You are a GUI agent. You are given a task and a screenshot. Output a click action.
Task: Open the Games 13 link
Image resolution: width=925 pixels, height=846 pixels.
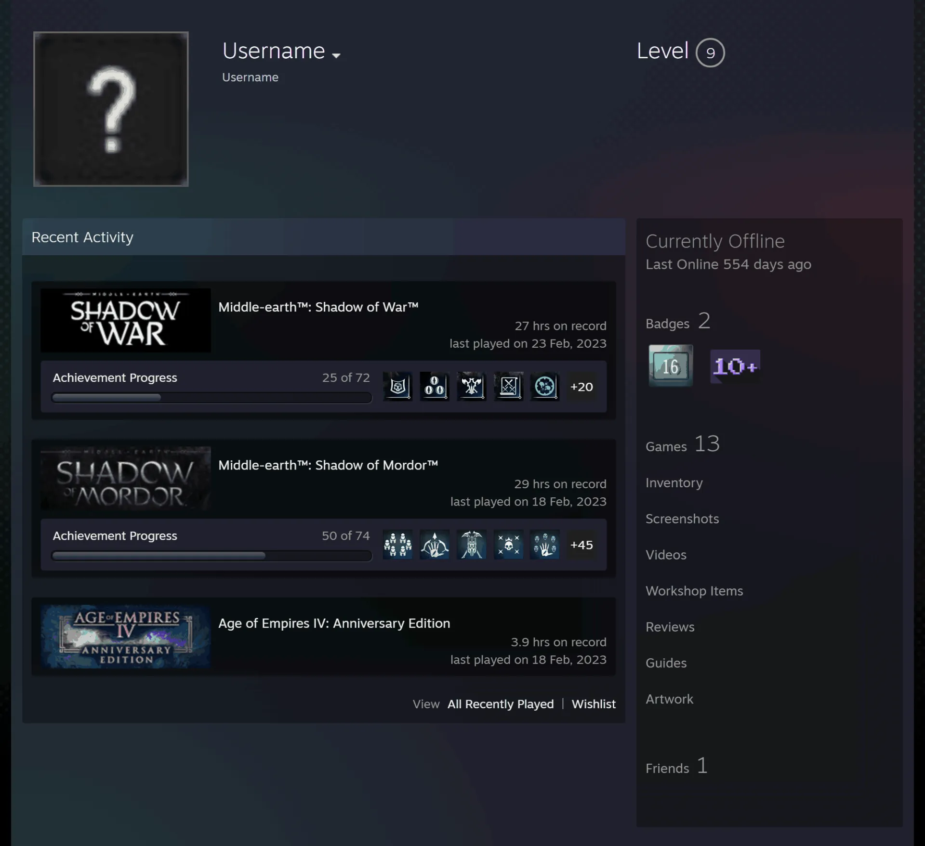[x=683, y=444]
